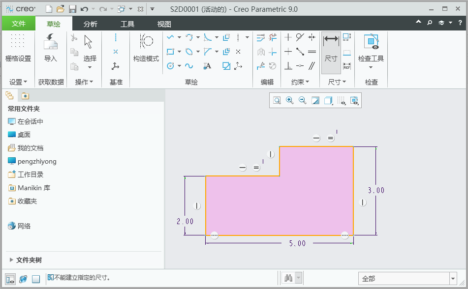Click the Corner trim tool
The image size is (468, 289).
(273, 52)
